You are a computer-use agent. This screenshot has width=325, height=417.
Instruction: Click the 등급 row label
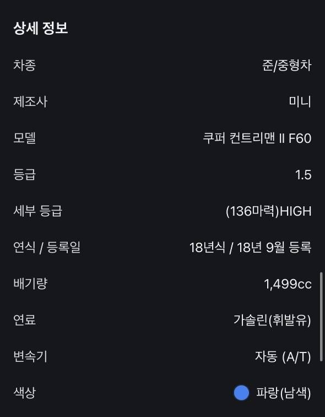[24, 174]
